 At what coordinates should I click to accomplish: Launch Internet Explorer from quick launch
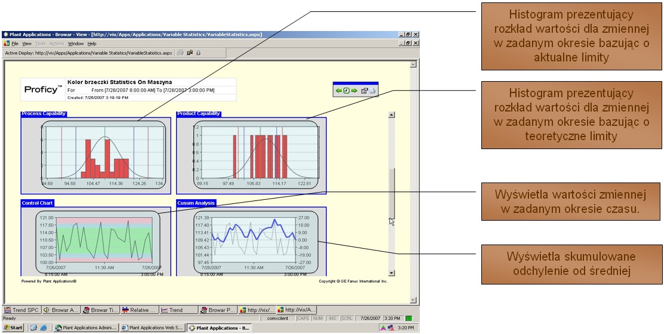(43, 327)
